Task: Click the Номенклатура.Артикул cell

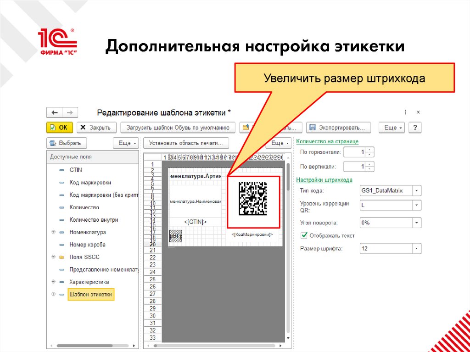Action: pos(196,176)
